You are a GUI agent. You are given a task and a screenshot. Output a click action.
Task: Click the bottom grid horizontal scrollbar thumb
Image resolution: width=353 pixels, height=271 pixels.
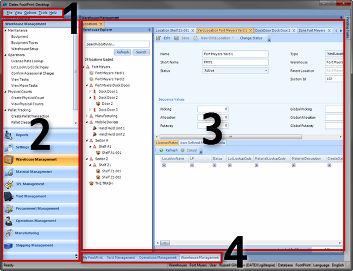[165, 243]
